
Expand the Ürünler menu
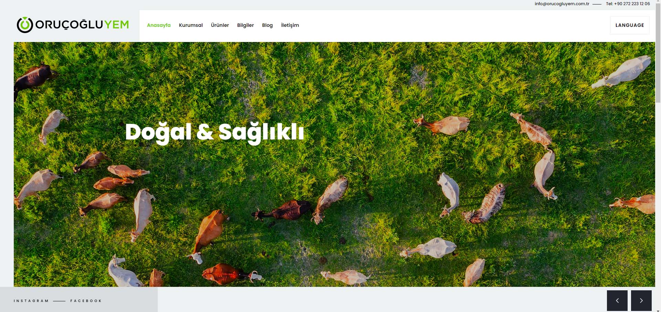(220, 25)
